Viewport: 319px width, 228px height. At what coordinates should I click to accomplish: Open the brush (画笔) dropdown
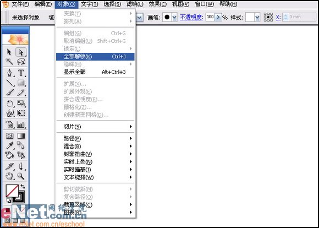174,18
